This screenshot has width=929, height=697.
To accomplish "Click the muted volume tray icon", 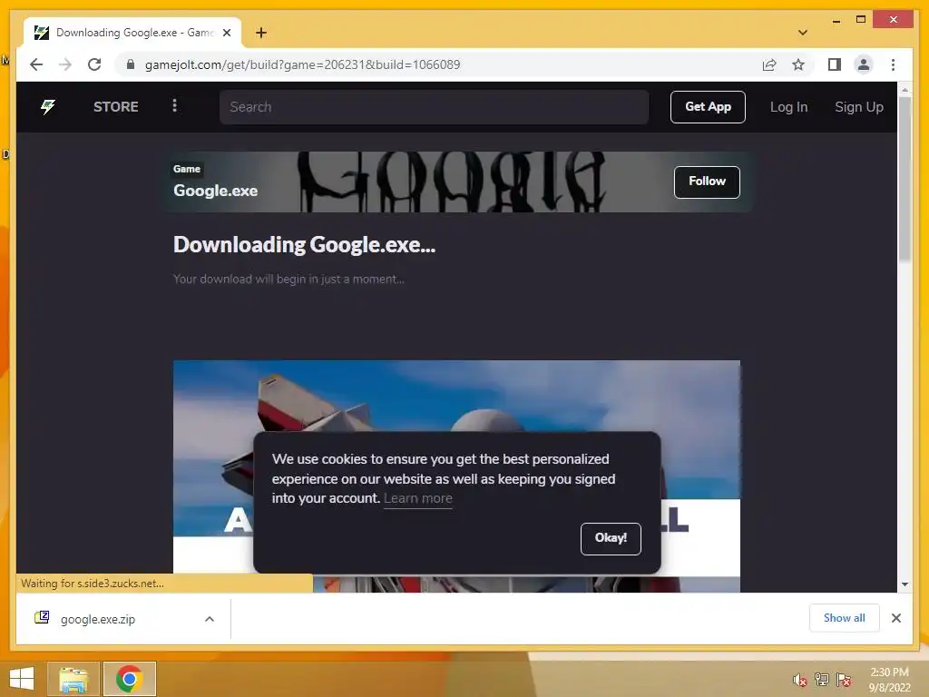I will [799, 680].
